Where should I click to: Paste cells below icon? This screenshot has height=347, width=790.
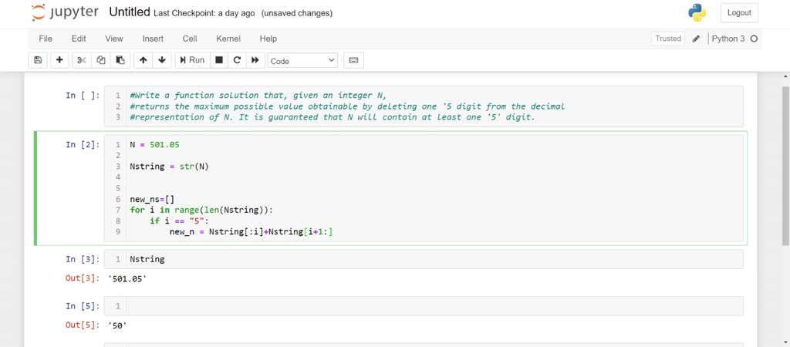(x=120, y=60)
